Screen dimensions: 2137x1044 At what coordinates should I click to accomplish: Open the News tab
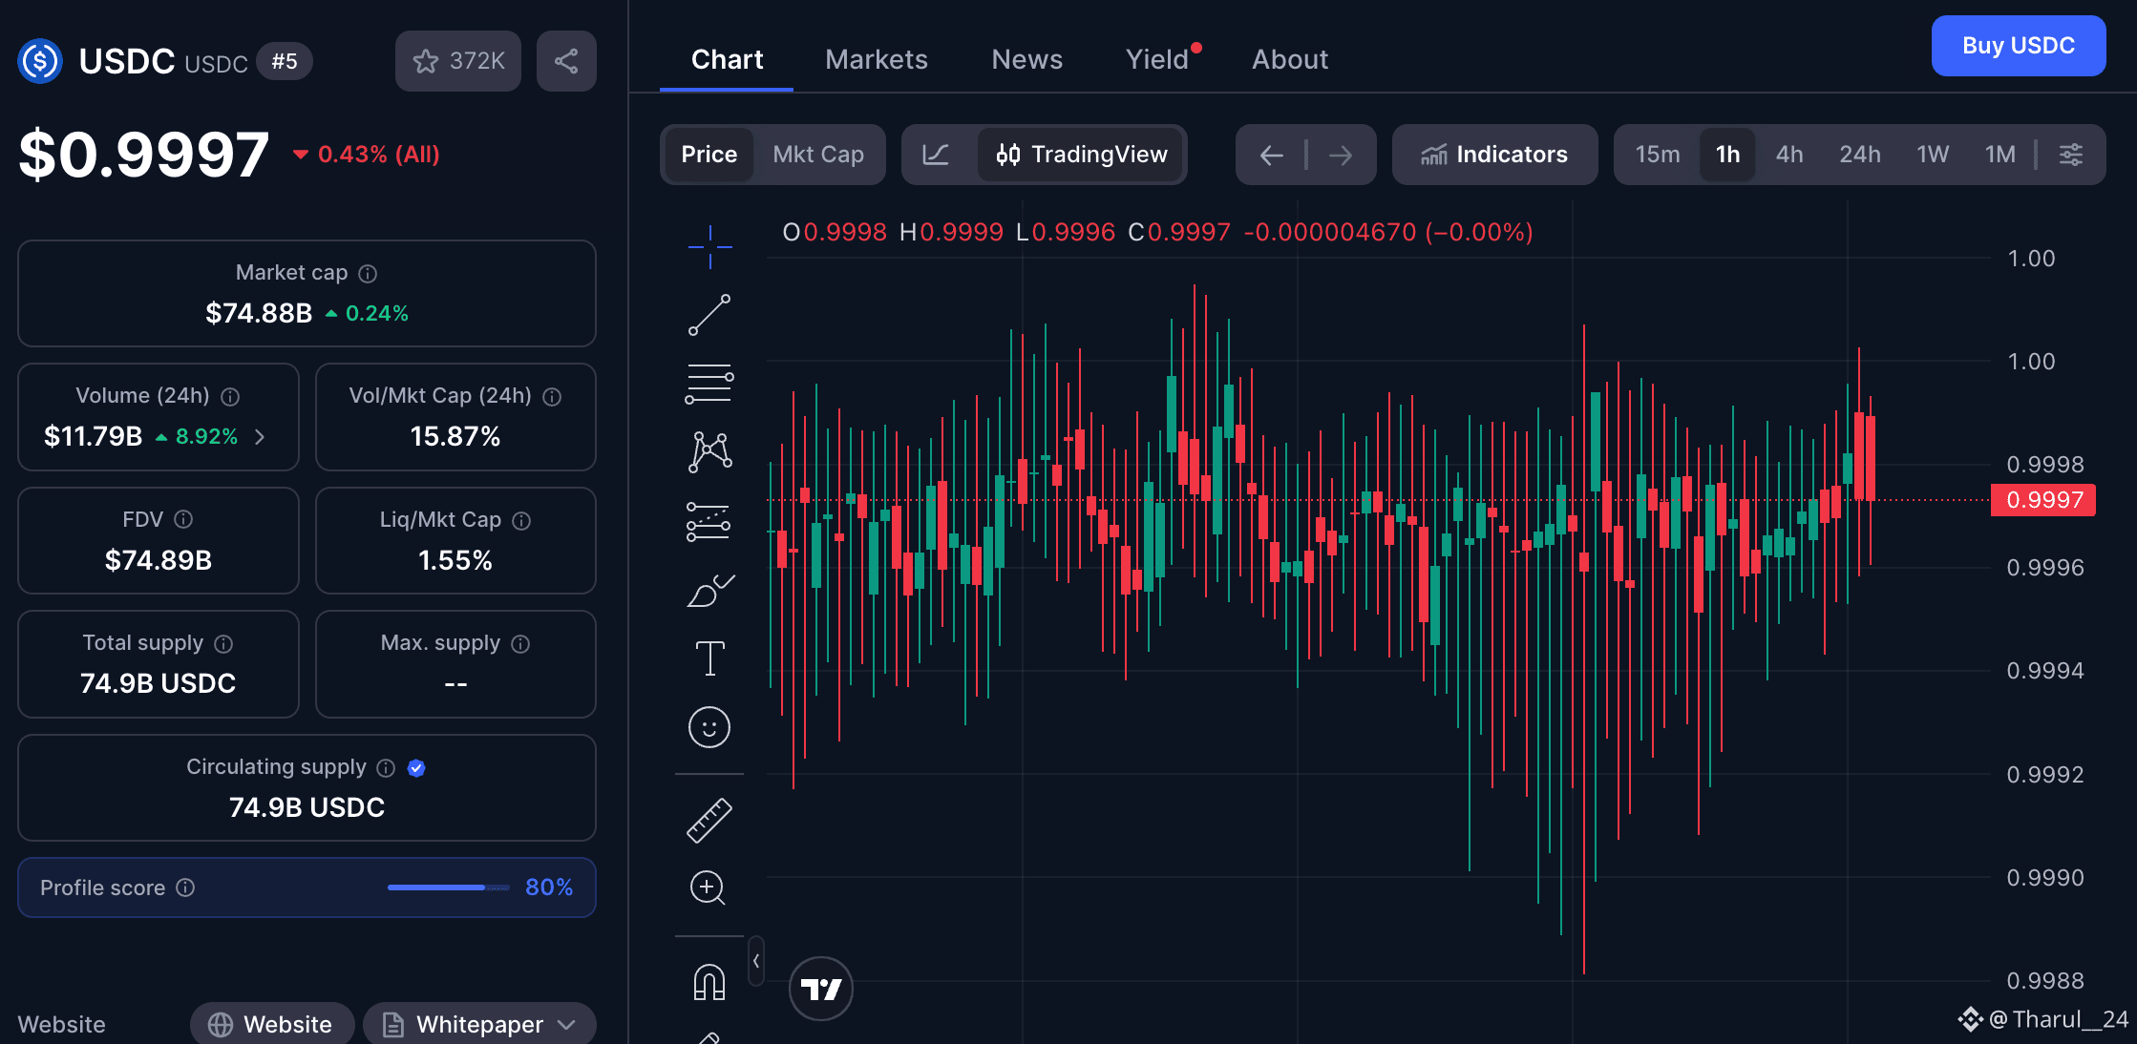pos(1027,59)
